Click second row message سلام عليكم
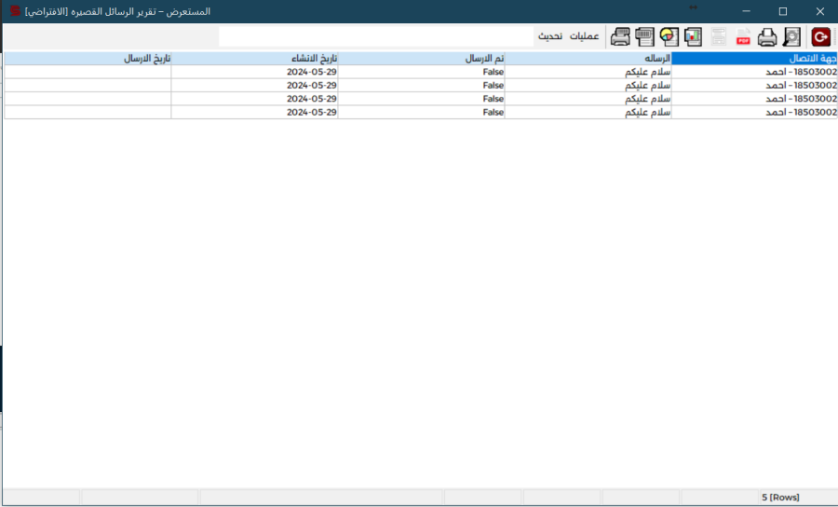Screen dimensions: 838x507 pyautogui.click(x=588, y=85)
